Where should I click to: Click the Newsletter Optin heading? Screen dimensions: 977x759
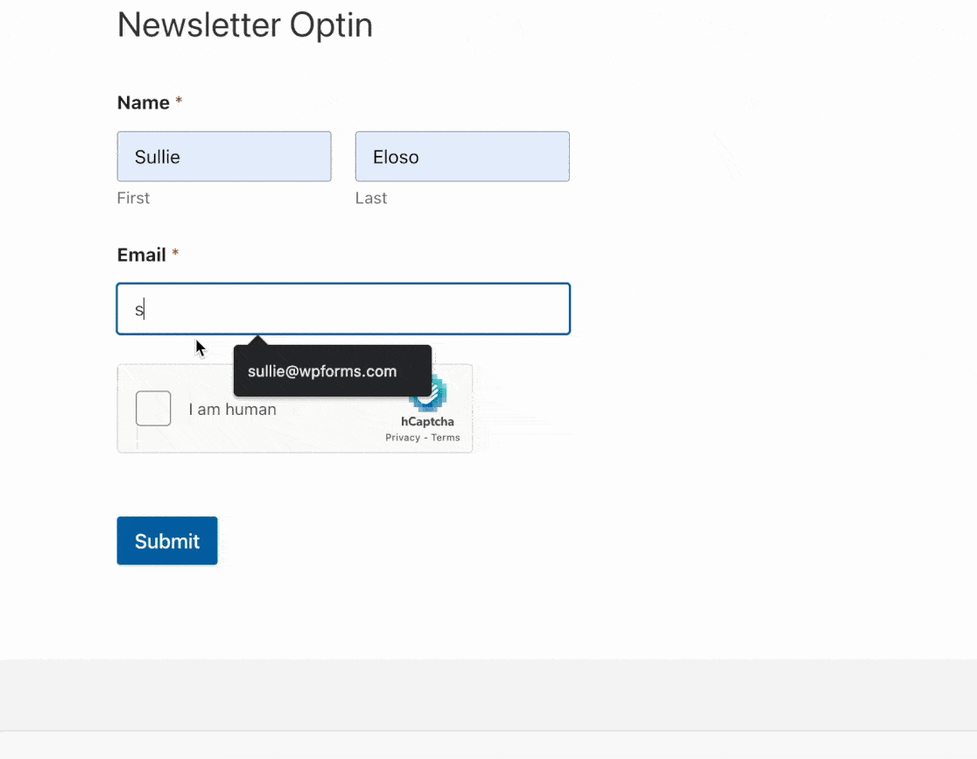(245, 25)
